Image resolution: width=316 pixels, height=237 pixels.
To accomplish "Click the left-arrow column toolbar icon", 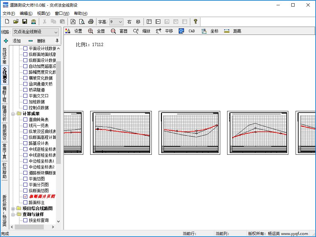I will pyautogui.click(x=158, y=22).
